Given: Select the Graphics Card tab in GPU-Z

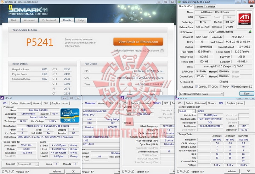Looking at the screenshot, I should pyautogui.click(x=186, y=6).
